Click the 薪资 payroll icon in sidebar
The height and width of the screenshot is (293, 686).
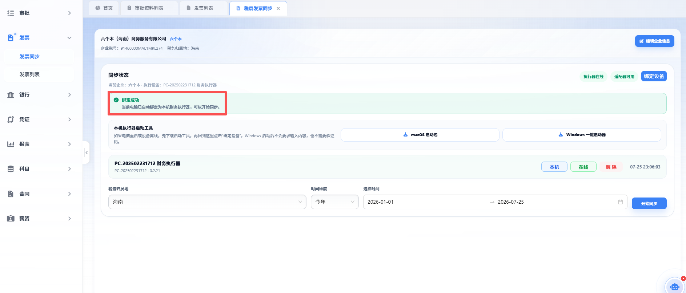[x=11, y=219]
